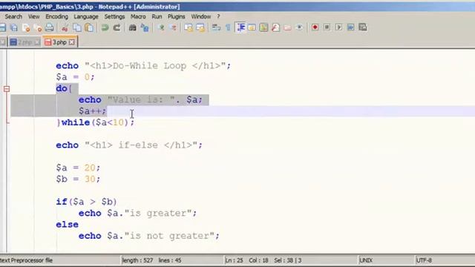The height and width of the screenshot is (267, 475).
Task: Click the '$a = 20;' code line
Action: [78, 168]
